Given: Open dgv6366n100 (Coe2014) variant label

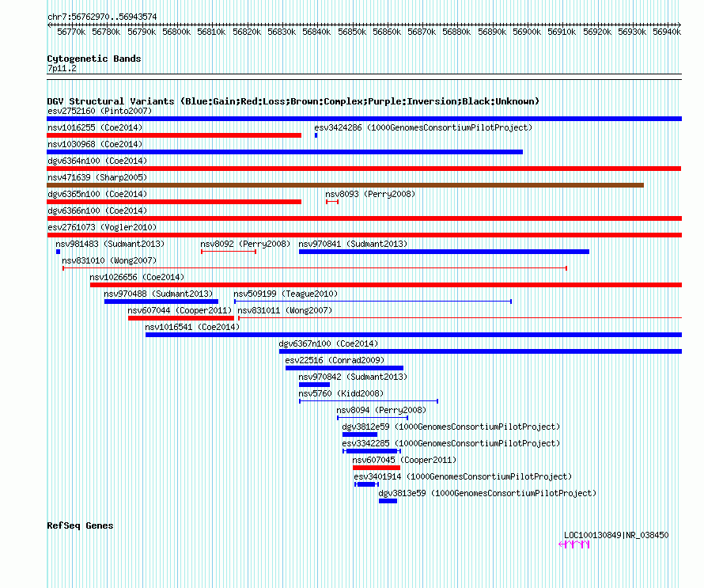Looking at the screenshot, I should tap(97, 211).
